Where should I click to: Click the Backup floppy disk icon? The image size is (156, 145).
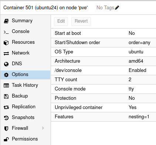coord(6,96)
